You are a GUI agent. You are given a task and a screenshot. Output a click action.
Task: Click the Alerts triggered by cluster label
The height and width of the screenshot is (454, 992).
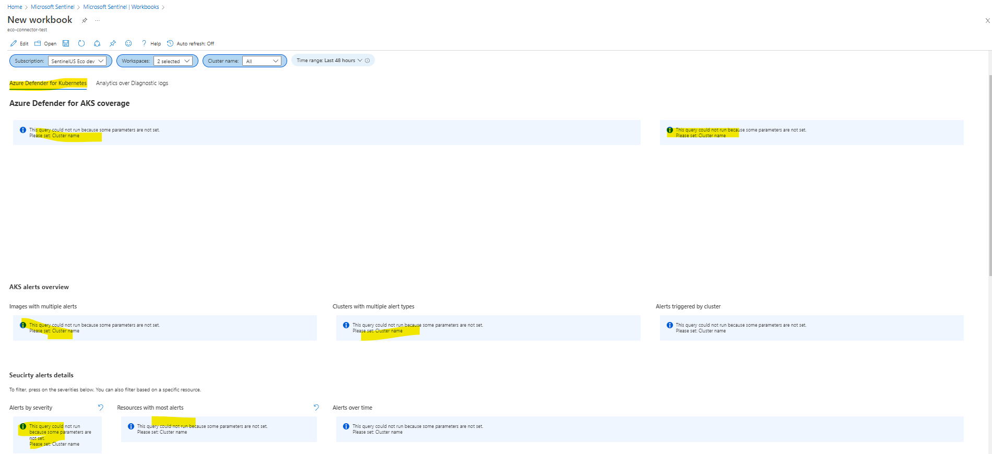click(x=688, y=306)
